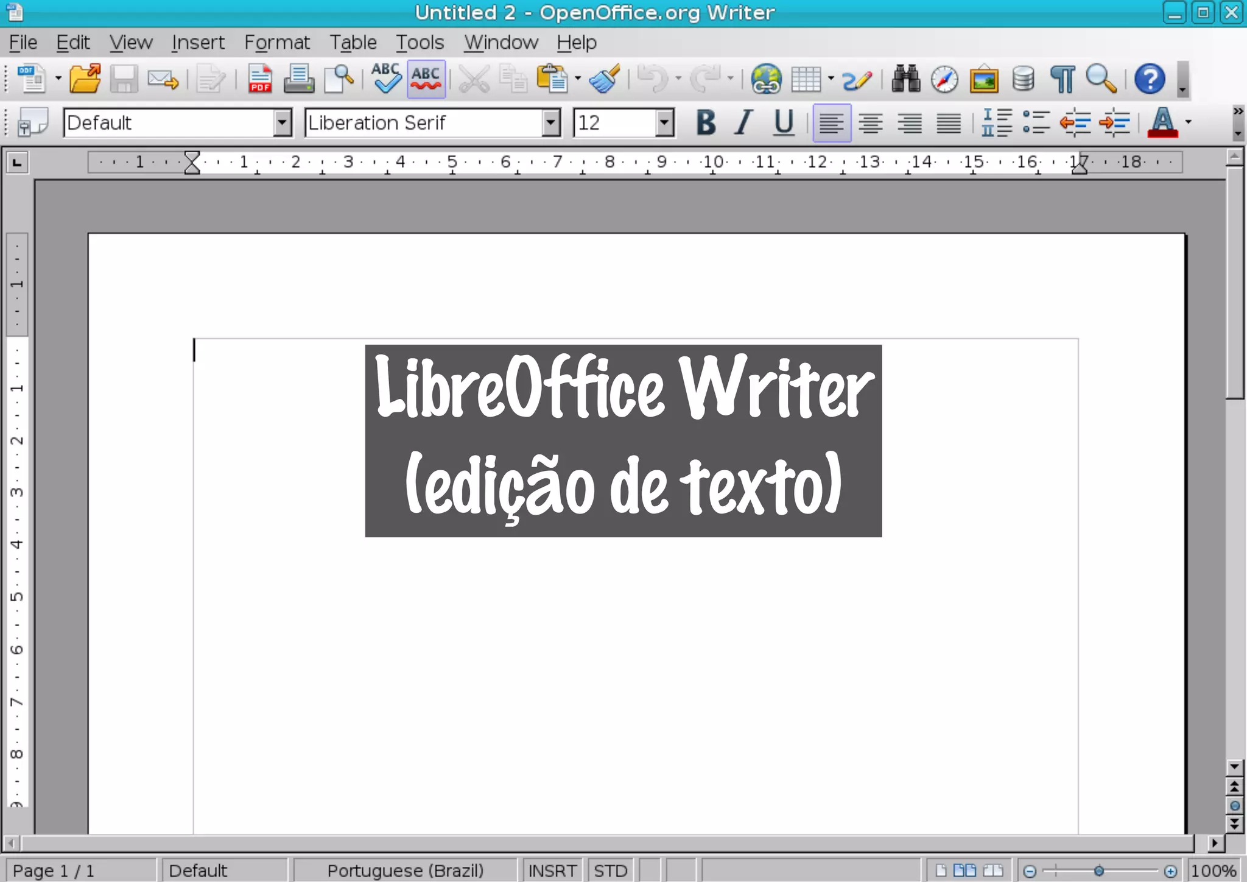Print the file directly with printer icon
Image resolution: width=1247 pixels, height=882 pixels.
coord(299,79)
